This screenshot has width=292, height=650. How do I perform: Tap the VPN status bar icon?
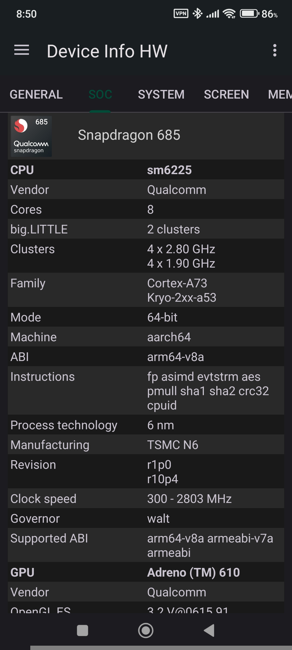pos(181,14)
